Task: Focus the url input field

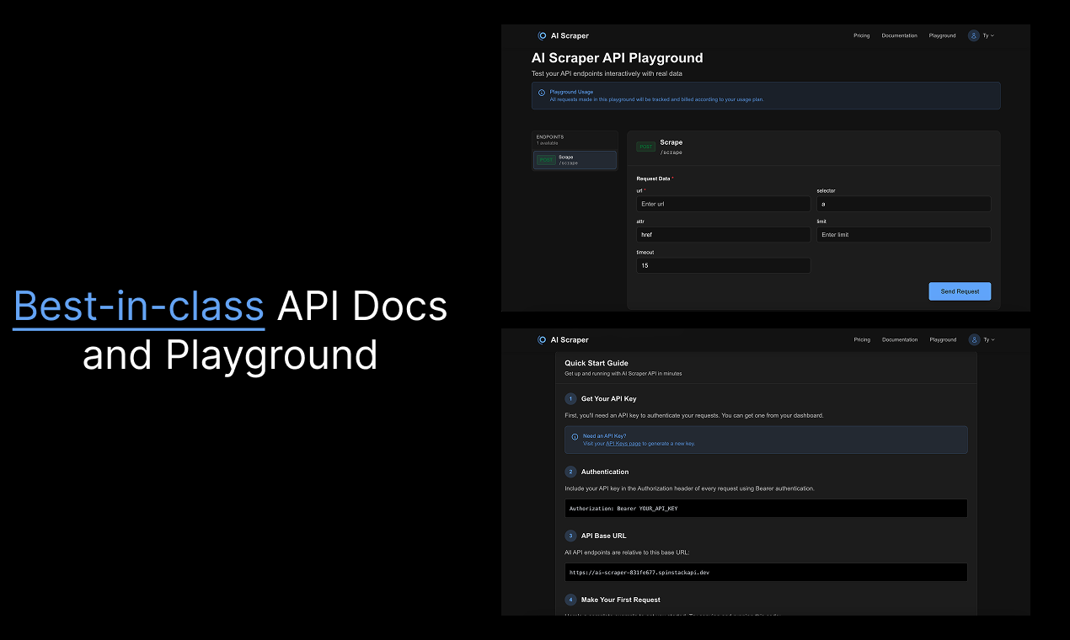Action: pos(723,204)
